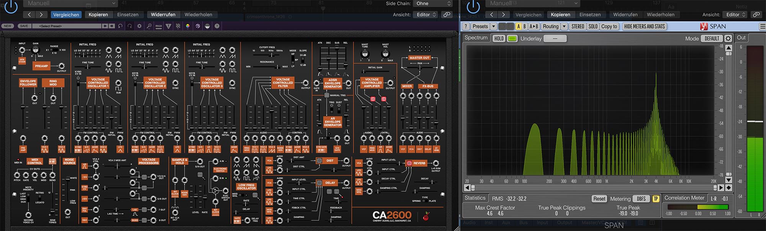Toggle the Vergleichen compare button in CA2600

66,15
